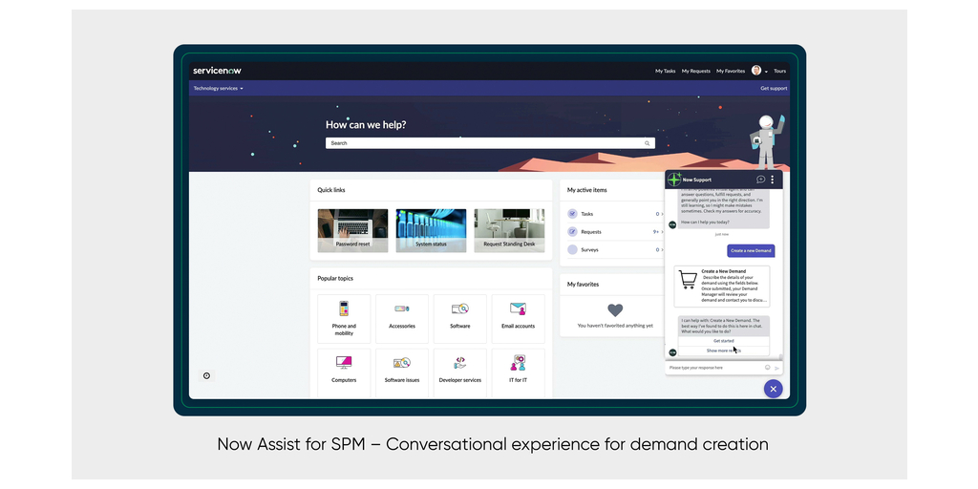Click the Popular topics heading

tap(335, 278)
